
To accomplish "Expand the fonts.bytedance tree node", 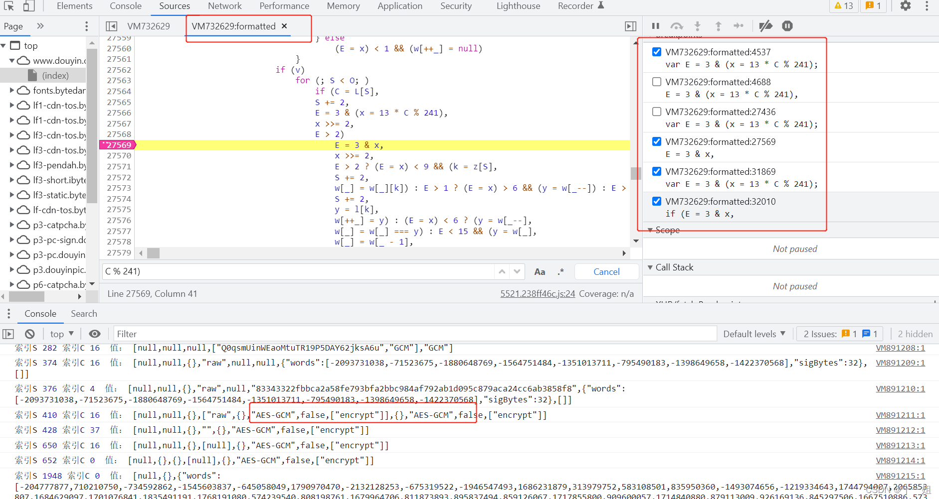I will pos(12,90).
